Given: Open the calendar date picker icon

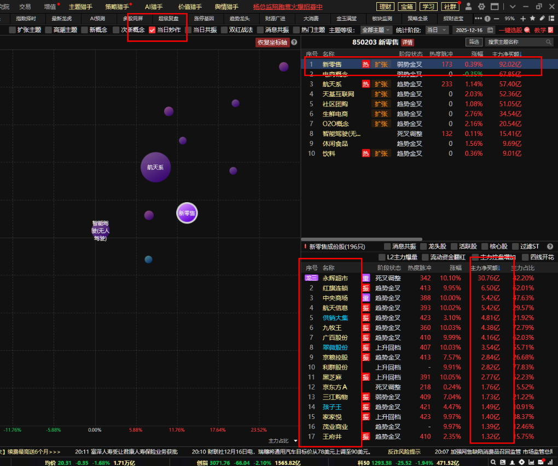Looking at the screenshot, I should tap(490, 30).
